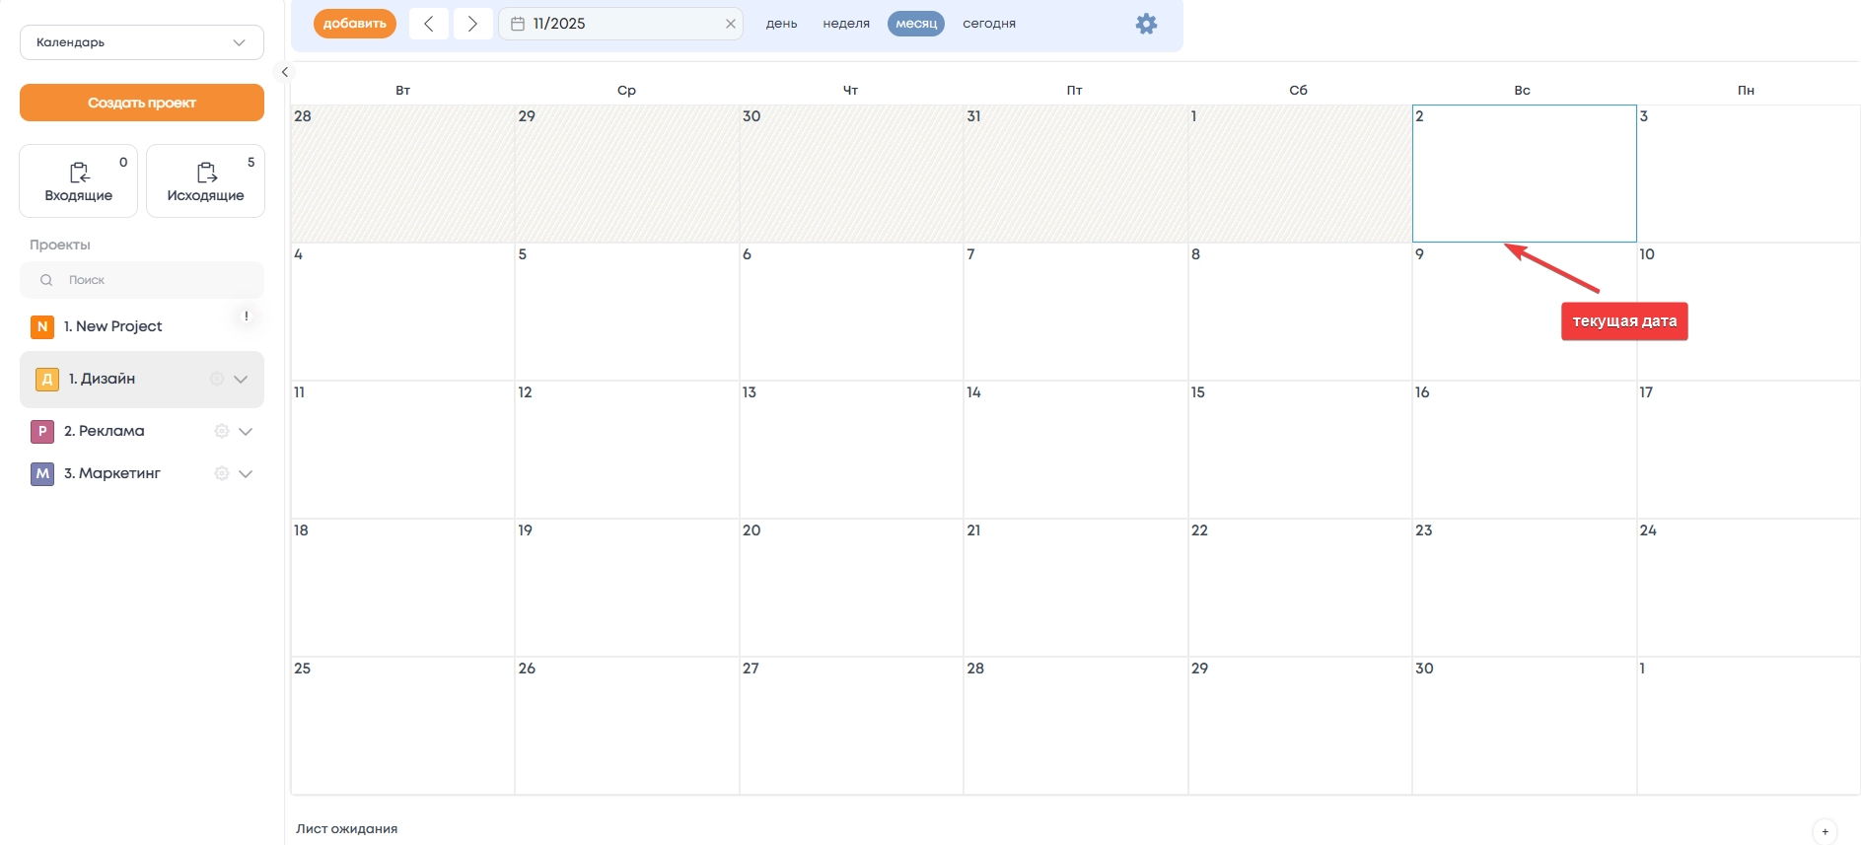1861x845 pixels.
Task: Go to previous month arrow
Action: [428, 24]
